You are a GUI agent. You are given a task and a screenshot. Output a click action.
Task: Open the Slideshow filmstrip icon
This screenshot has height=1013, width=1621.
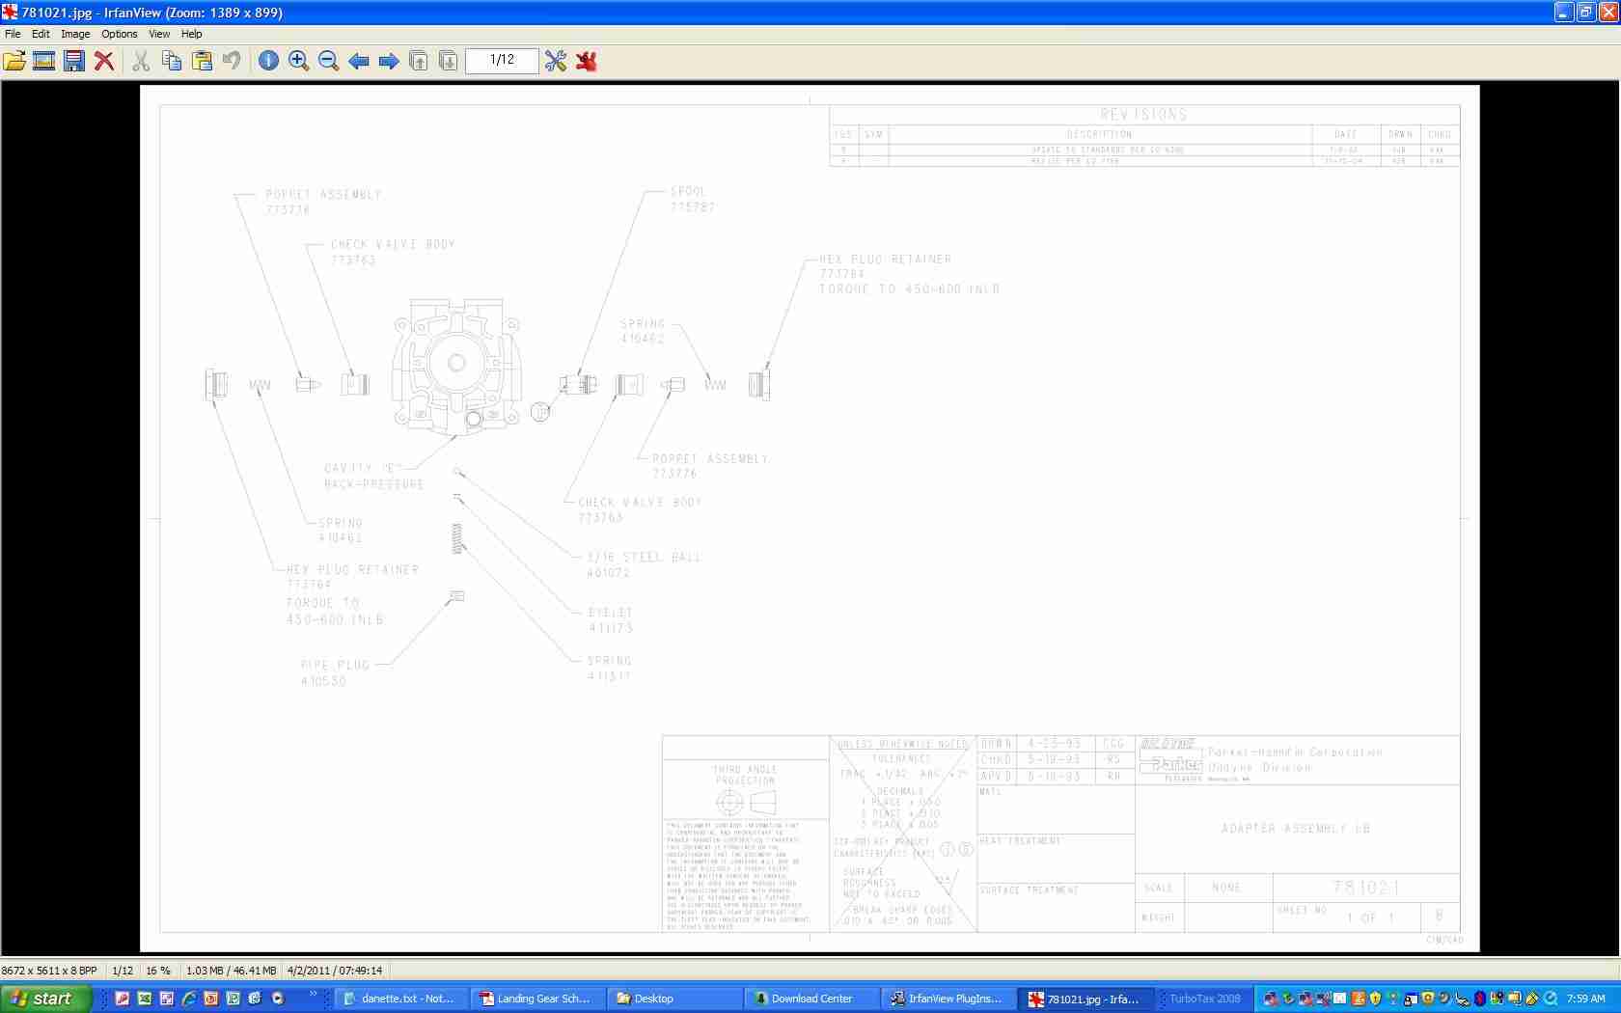point(43,61)
